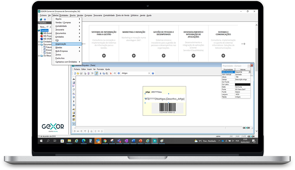The height and width of the screenshot is (170, 295).
Task: Click the Undo arrow icon
Action: pyautogui.click(x=115, y=73)
